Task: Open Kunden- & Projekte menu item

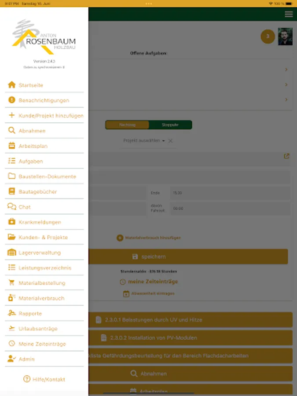Action: tap(44, 237)
